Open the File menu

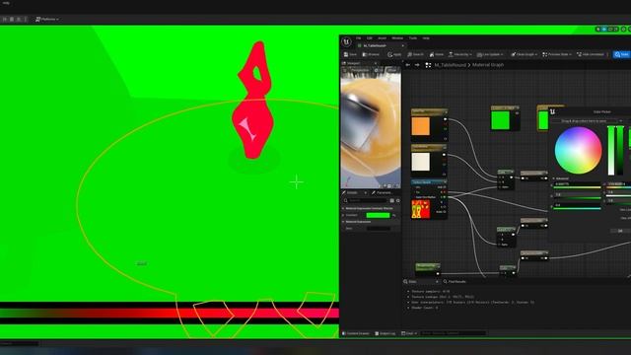(x=358, y=38)
